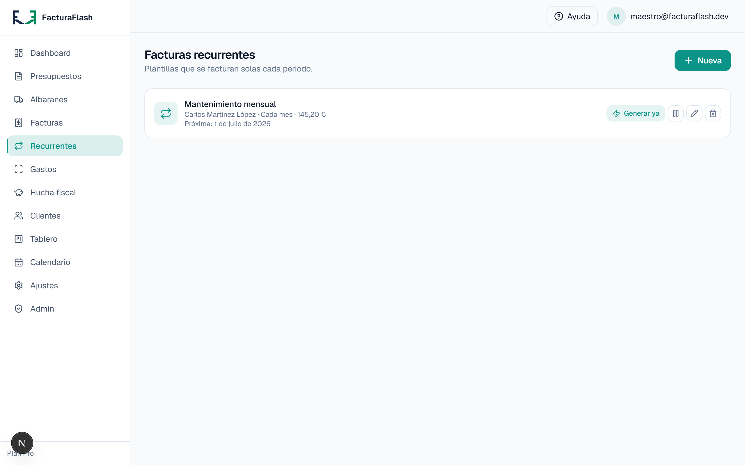Go to the Admin shield icon
The image size is (745, 465).
[18, 309]
